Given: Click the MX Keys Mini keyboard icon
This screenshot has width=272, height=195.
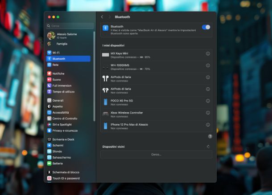Looking at the screenshot, I should tap(106, 55).
